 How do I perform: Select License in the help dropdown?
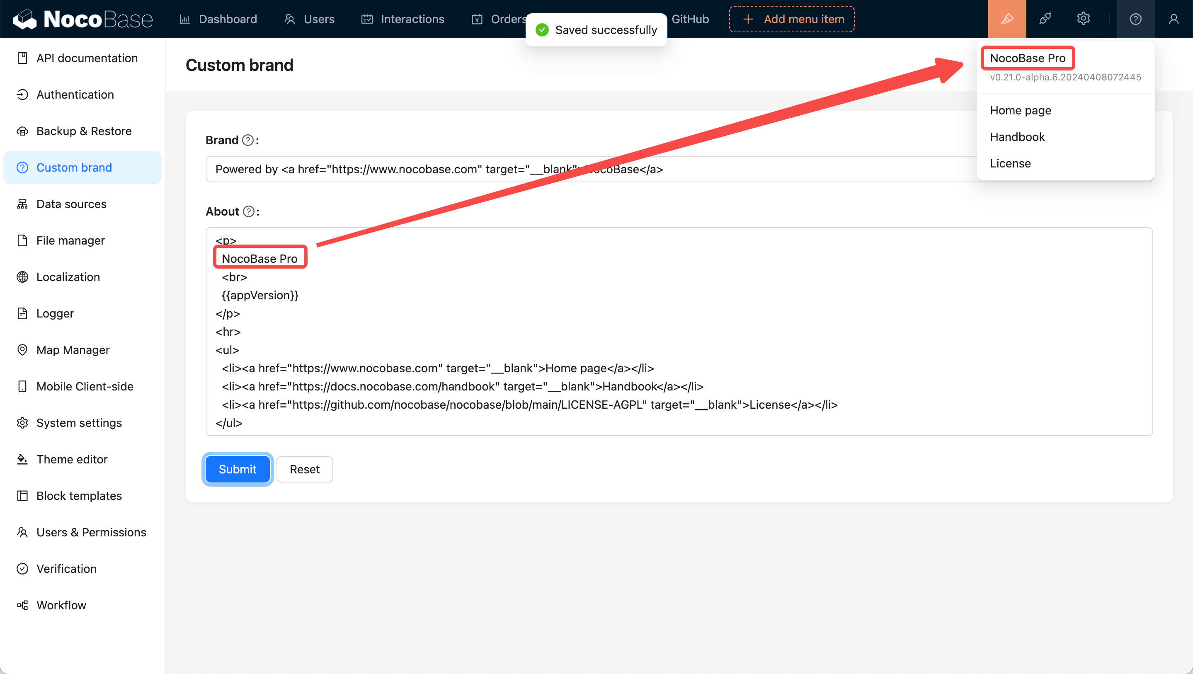(x=1010, y=163)
